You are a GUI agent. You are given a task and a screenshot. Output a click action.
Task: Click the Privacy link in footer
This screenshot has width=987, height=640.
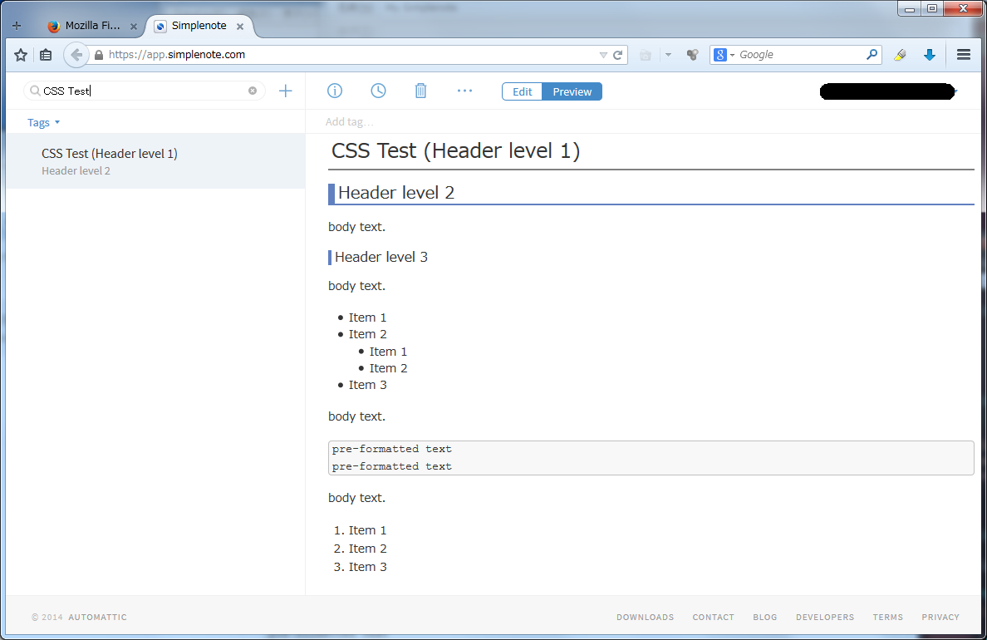click(940, 617)
